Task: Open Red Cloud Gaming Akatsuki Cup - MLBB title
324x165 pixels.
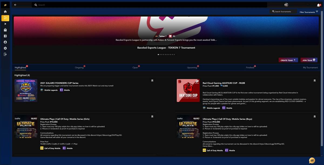Action: 224,83
